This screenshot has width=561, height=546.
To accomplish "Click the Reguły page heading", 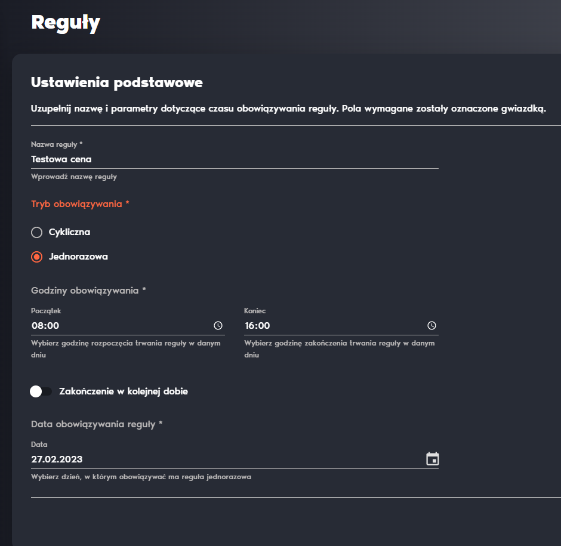I will coord(66,23).
